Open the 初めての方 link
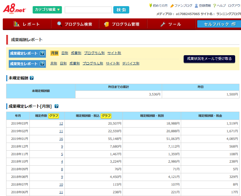This screenshot has height=196, width=241. [160, 6]
